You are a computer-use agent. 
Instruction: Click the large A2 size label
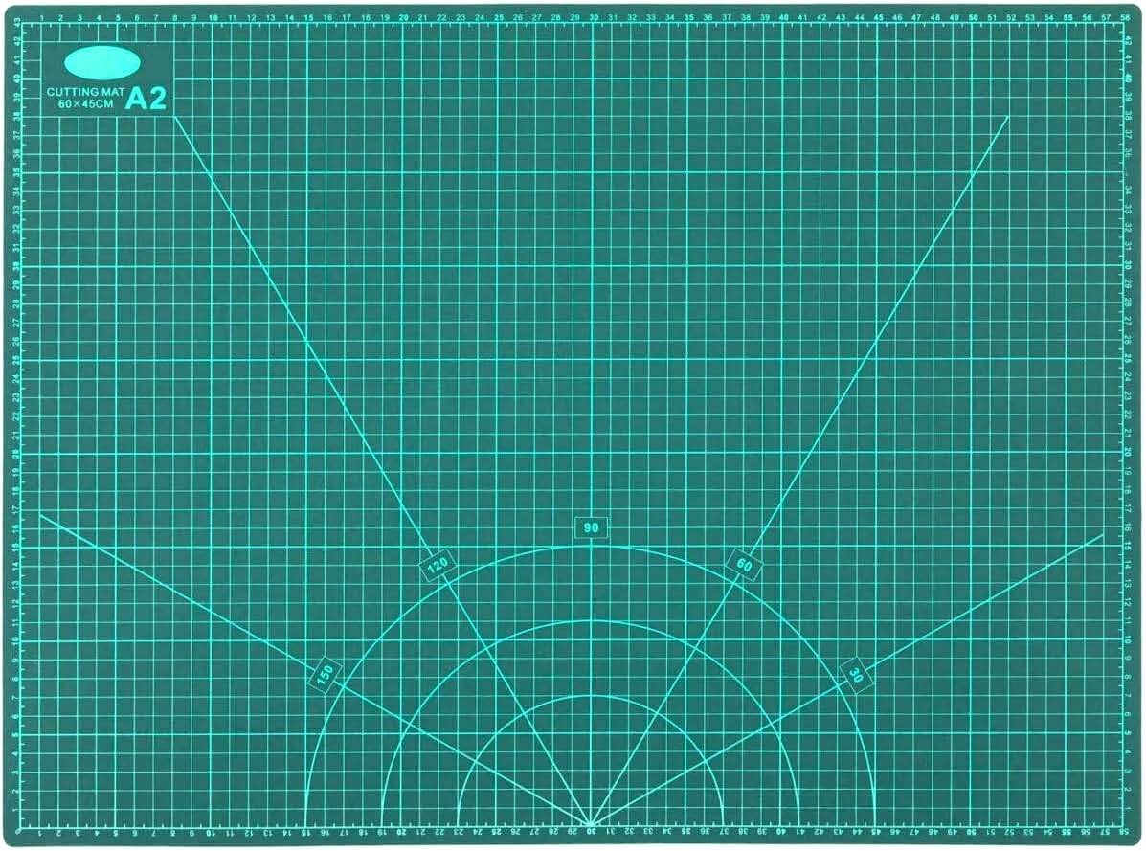coord(146,99)
